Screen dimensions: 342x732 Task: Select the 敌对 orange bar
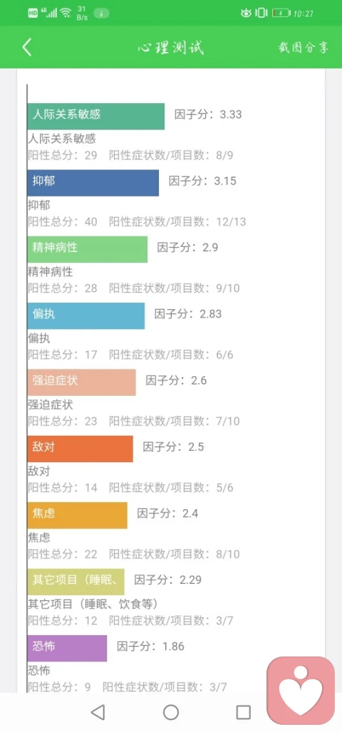click(80, 449)
